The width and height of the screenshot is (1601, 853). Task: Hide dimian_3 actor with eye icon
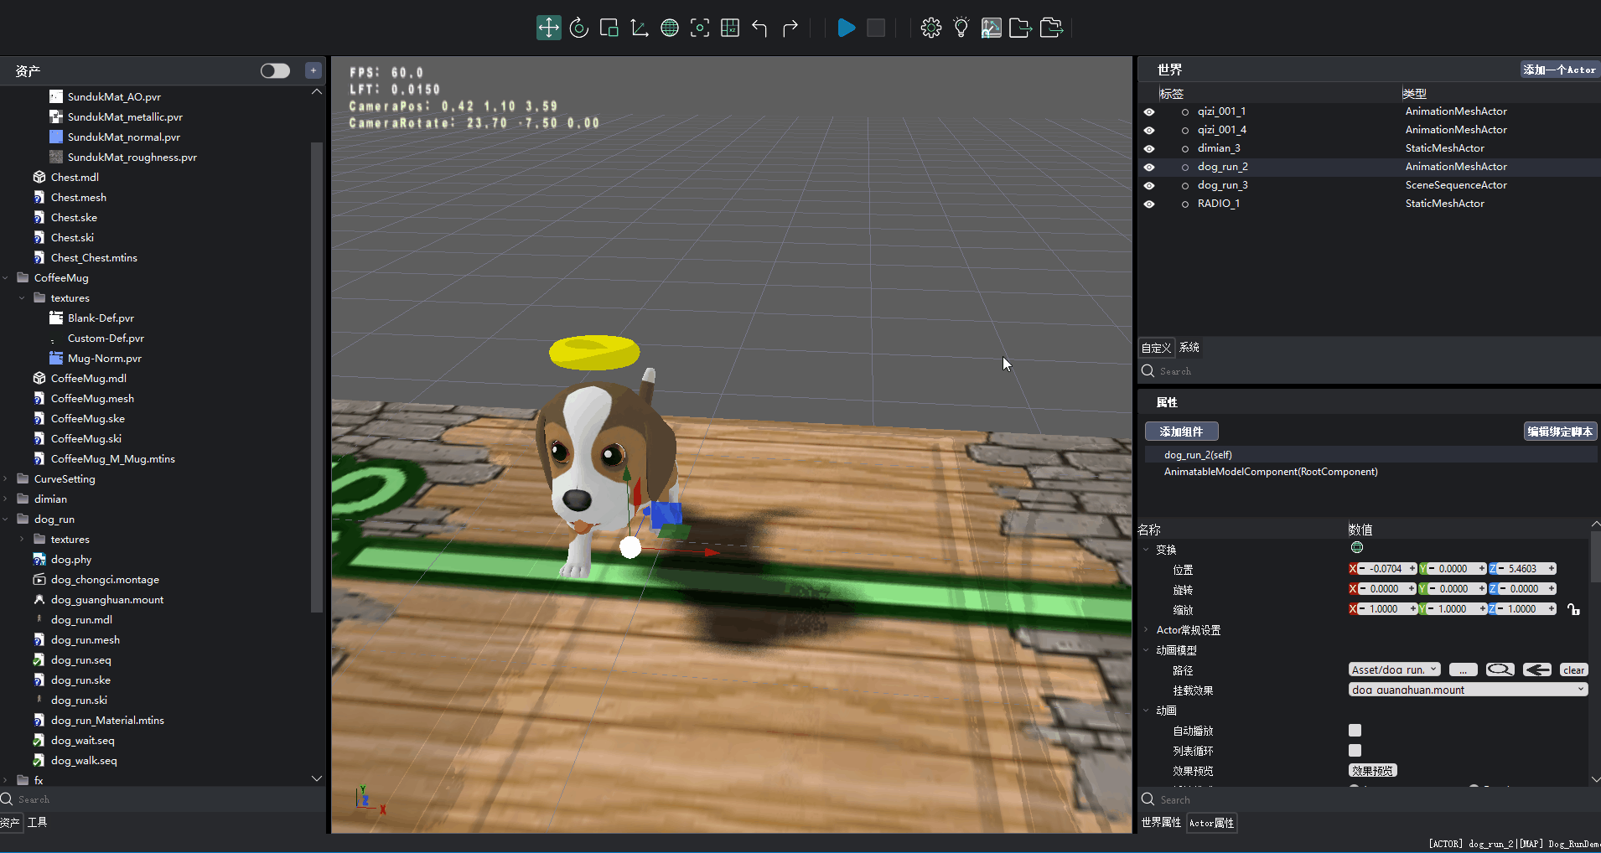pos(1149,148)
